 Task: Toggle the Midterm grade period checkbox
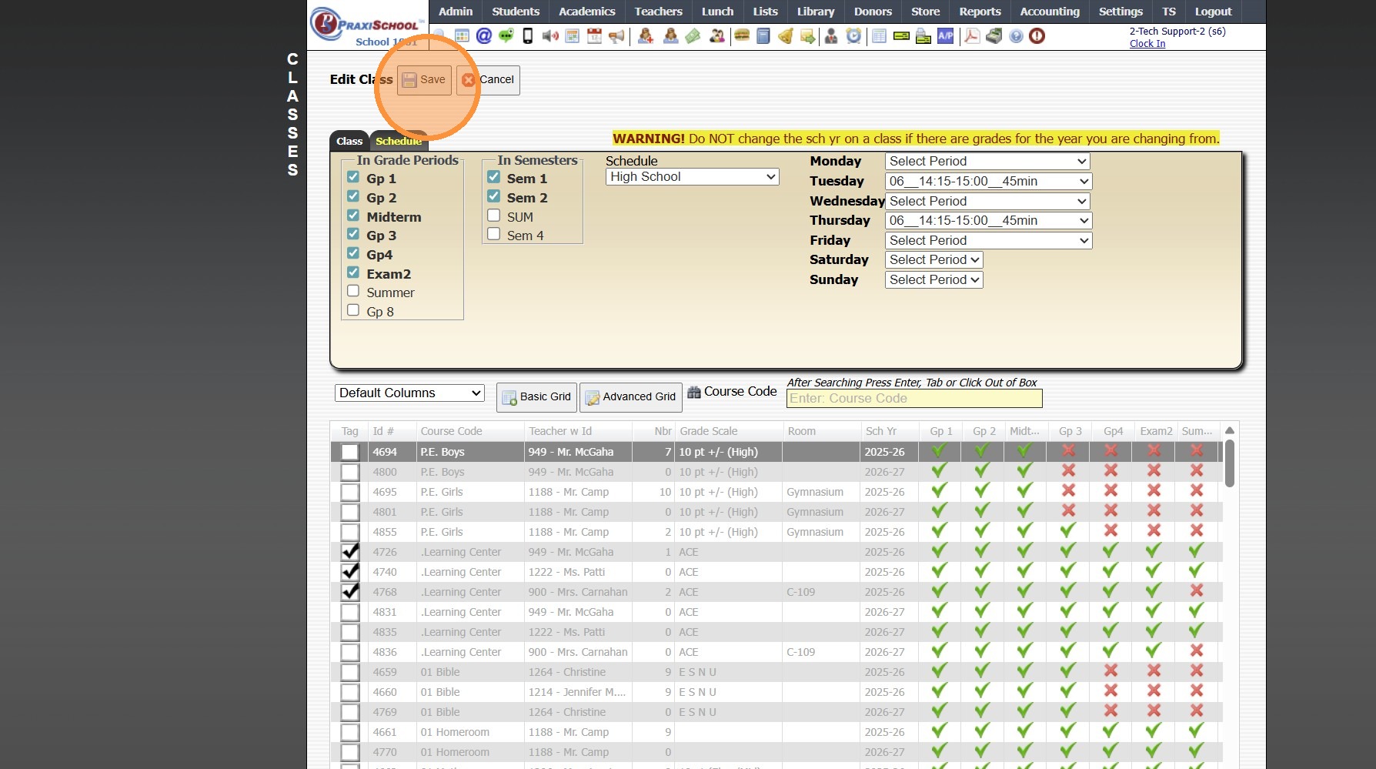[x=353, y=216]
